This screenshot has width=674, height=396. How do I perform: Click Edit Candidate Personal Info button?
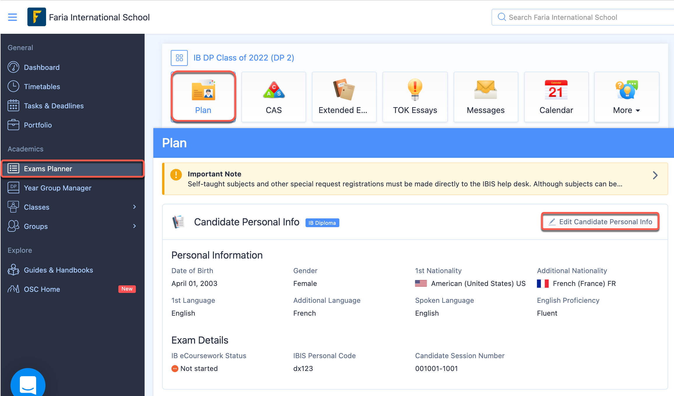coord(600,222)
